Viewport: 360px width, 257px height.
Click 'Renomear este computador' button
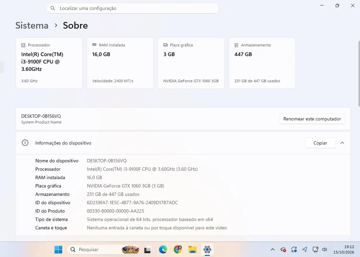point(312,119)
